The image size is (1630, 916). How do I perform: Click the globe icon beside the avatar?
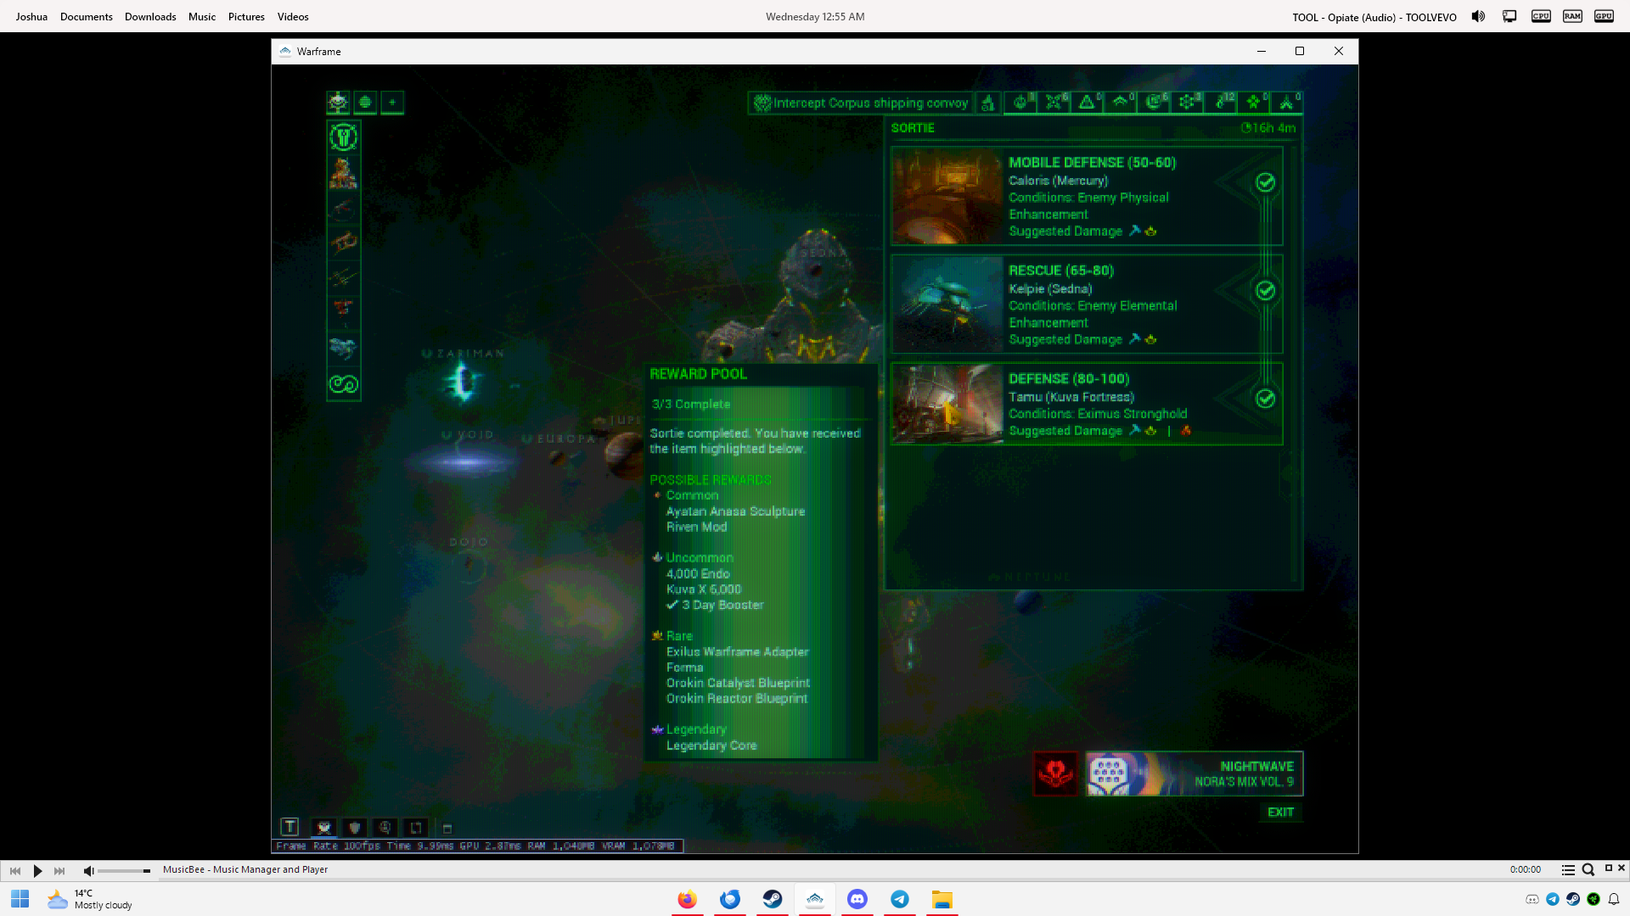point(365,103)
